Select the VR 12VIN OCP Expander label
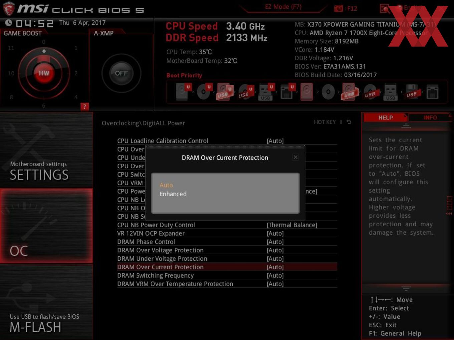This screenshot has height=340, width=454. (151, 233)
